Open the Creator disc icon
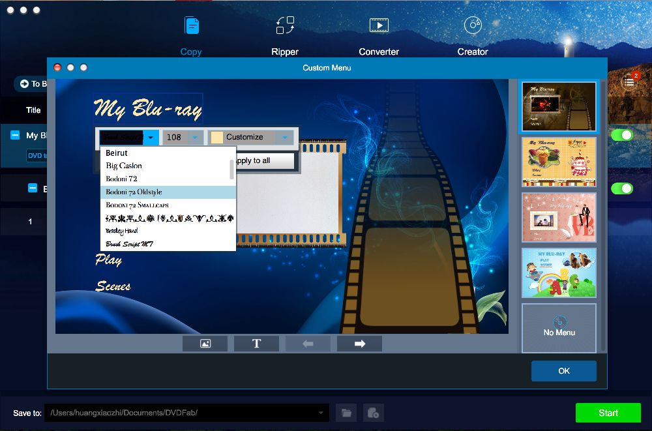Image resolution: width=652 pixels, height=431 pixels. [473, 26]
